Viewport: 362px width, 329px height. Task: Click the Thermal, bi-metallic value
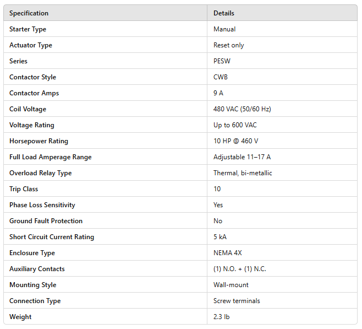coord(243,173)
